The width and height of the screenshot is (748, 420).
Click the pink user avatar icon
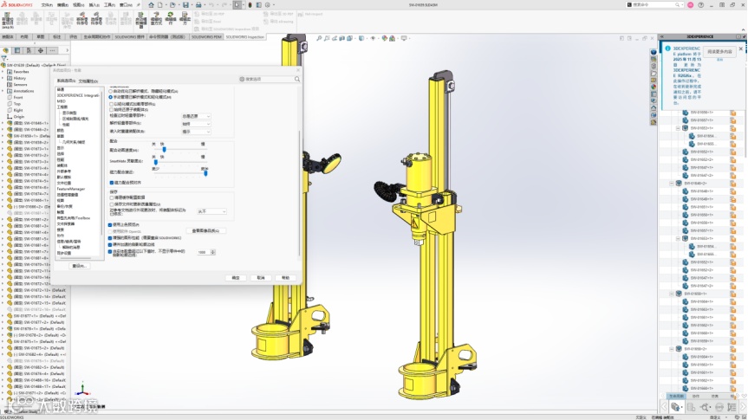click(x=690, y=5)
